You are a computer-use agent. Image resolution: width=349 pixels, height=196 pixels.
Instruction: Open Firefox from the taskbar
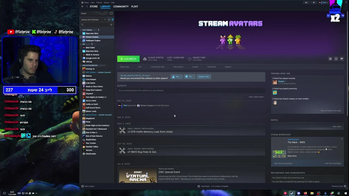click(305, 193)
